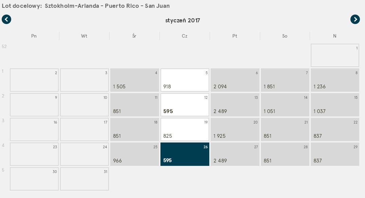The image size is (365, 198).
Task: Choose January 25 fare 966
Action: point(135,154)
